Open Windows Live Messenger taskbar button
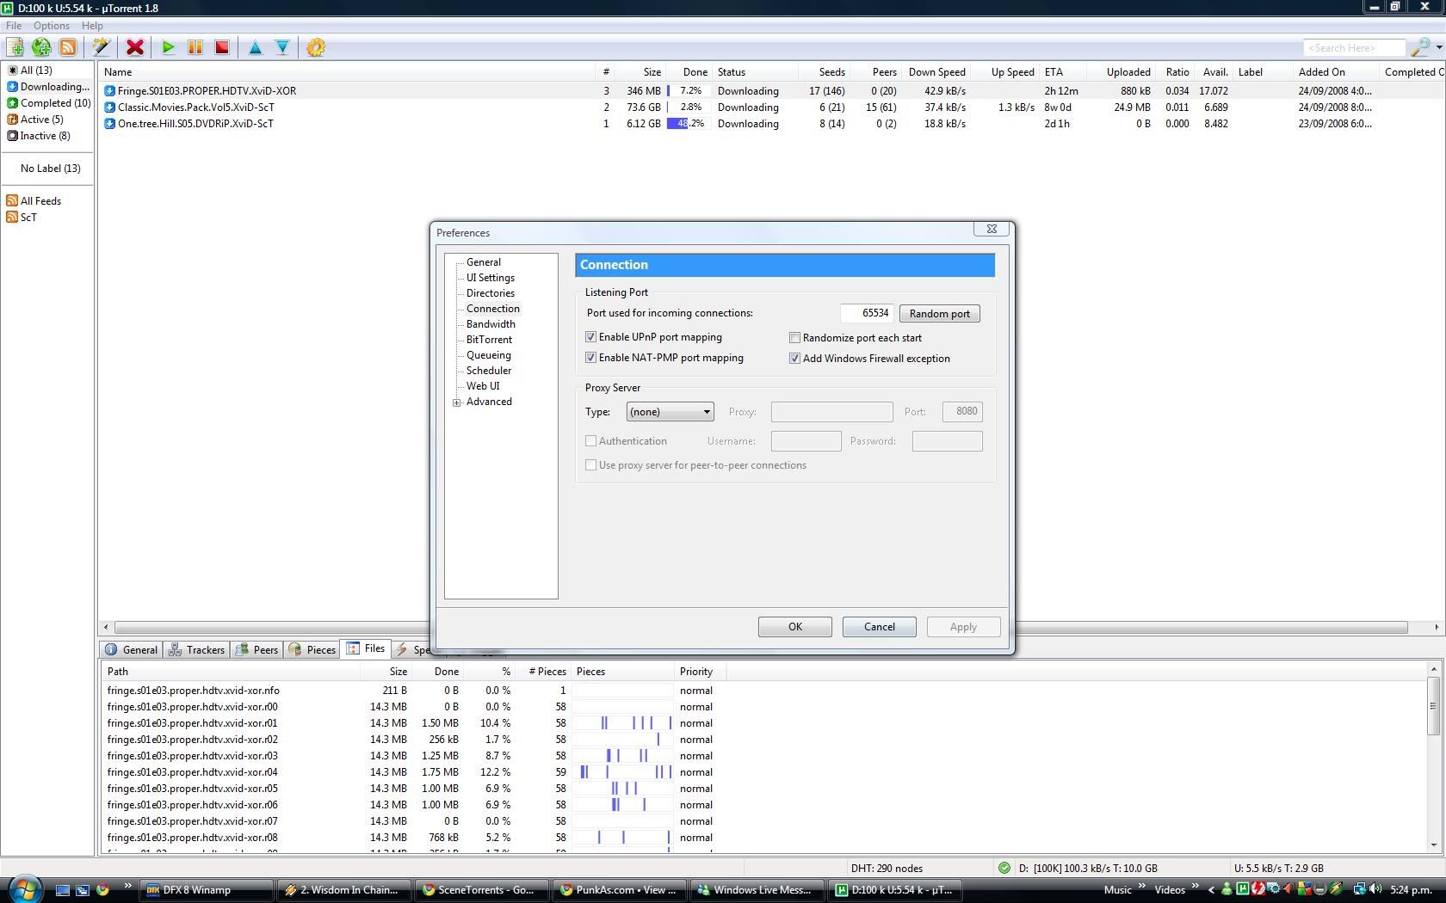Image resolution: width=1446 pixels, height=903 pixels. click(758, 890)
